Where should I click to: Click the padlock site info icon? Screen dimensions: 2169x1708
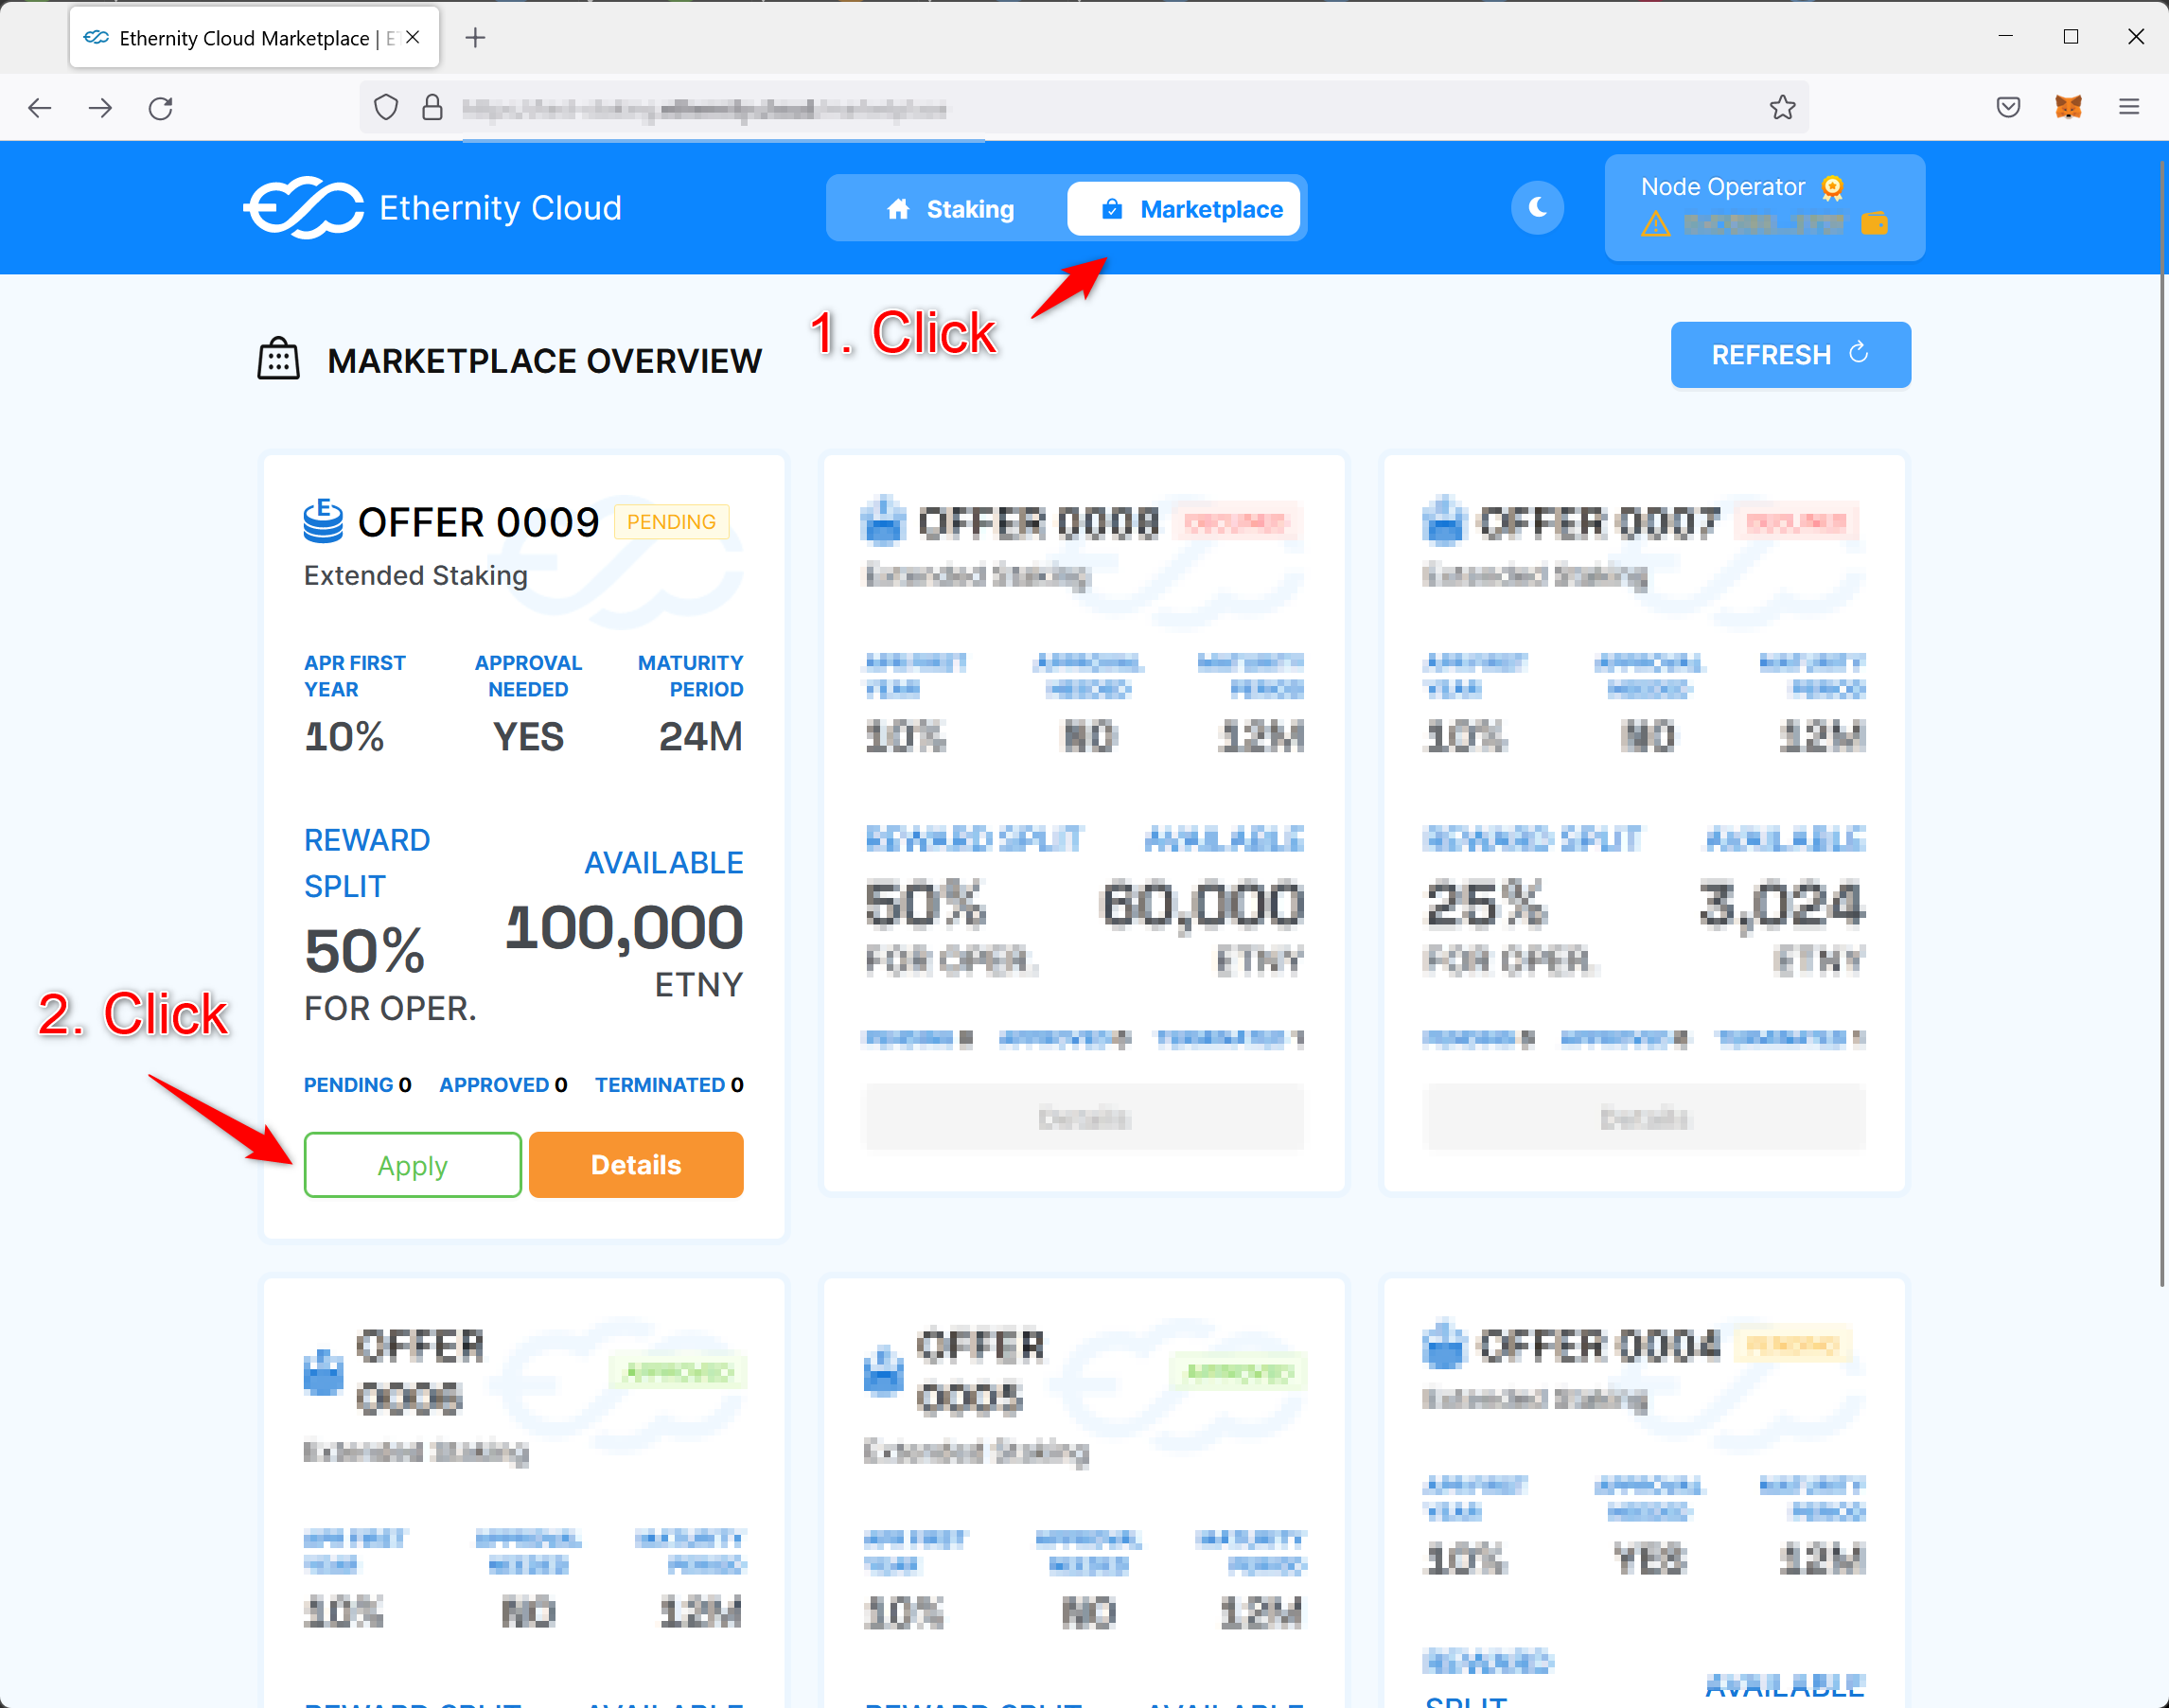click(432, 107)
